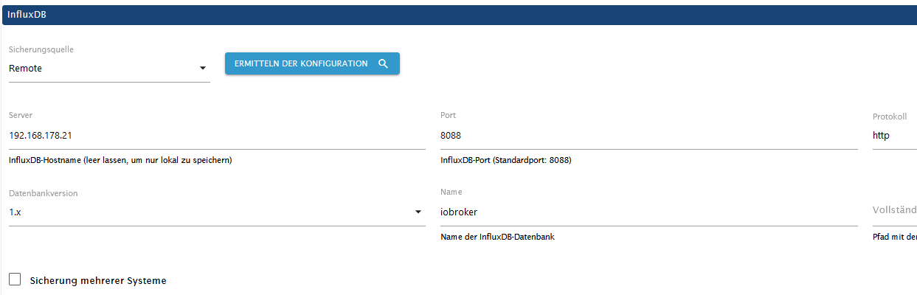Click the Datenbankversion field label
The image size is (917, 295).
coord(44,193)
